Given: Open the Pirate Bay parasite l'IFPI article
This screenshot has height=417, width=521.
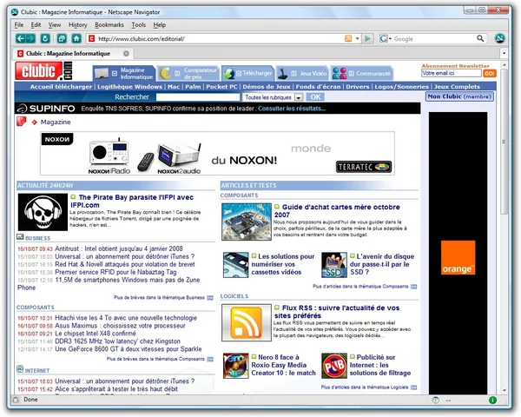Looking at the screenshot, I should (132, 201).
